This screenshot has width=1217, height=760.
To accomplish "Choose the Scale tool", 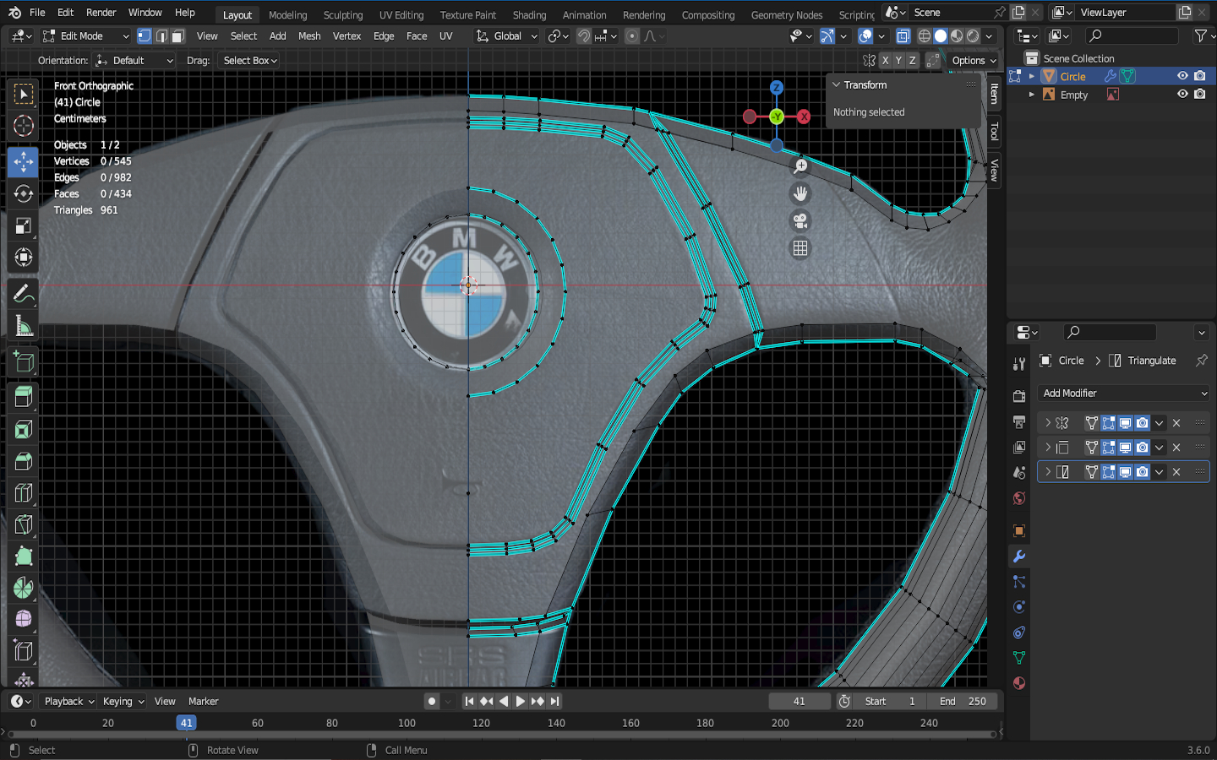I will click(x=23, y=225).
